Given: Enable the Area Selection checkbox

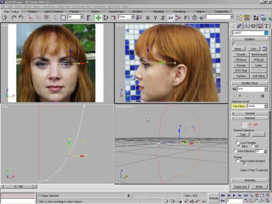Looking at the screenshot, I should click(x=235, y=151).
